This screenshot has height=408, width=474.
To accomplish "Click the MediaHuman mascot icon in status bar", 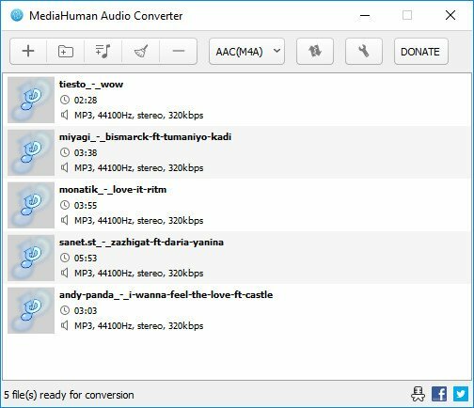I will tap(419, 394).
